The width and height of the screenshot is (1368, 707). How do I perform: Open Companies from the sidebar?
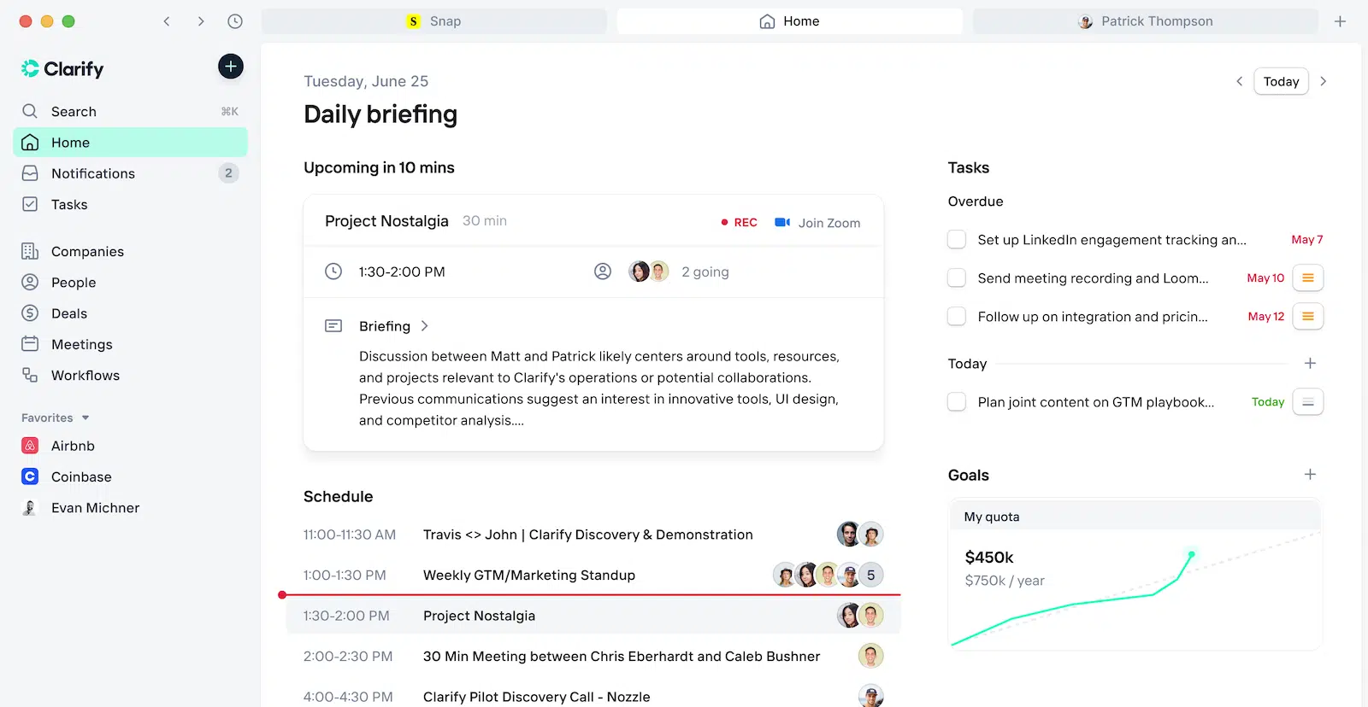pyautogui.click(x=87, y=251)
